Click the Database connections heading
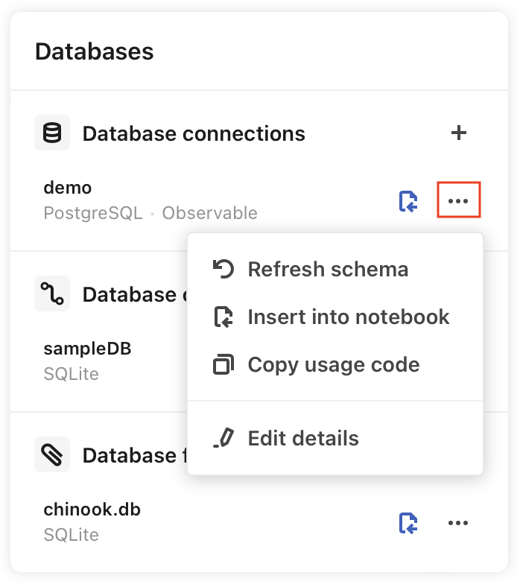 point(194,133)
